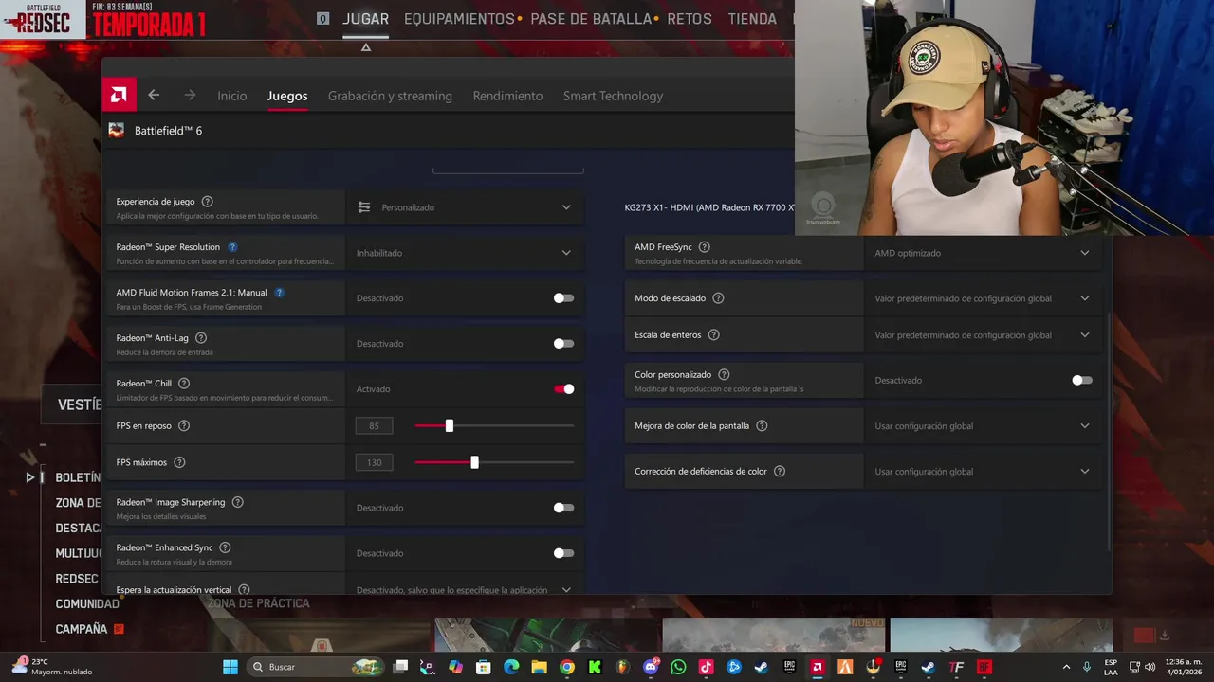Open help icon for Modo de escalado

point(718,298)
